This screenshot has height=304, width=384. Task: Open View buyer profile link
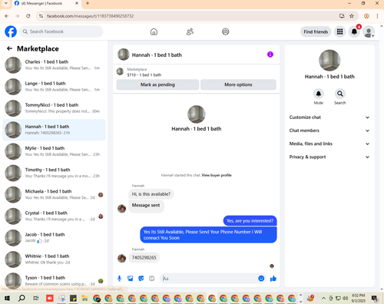coord(217,175)
